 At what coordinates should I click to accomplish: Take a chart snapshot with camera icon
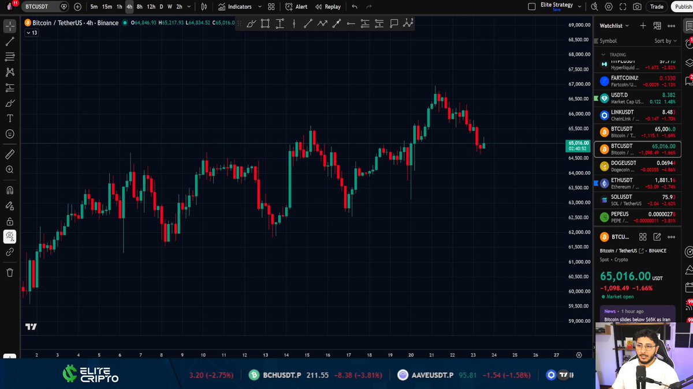pyautogui.click(x=637, y=7)
